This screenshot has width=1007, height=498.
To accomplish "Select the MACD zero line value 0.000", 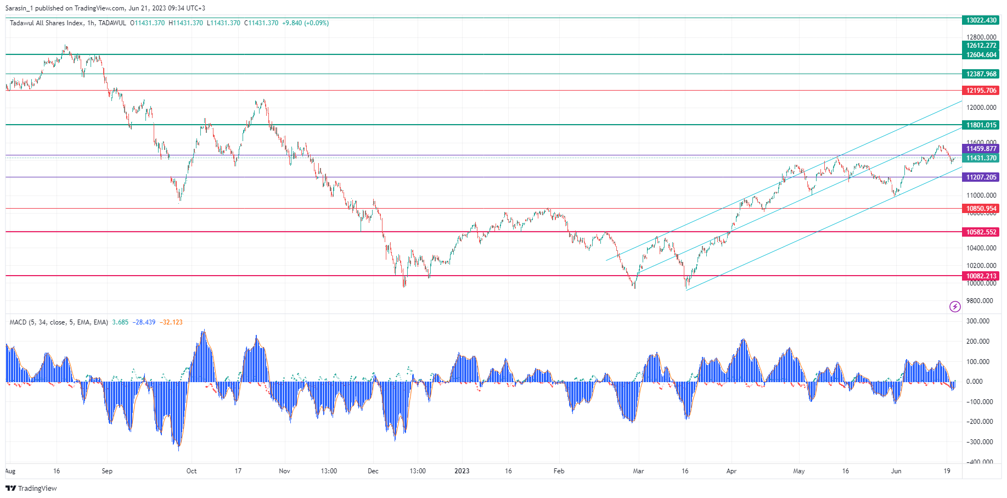I will tap(975, 382).
